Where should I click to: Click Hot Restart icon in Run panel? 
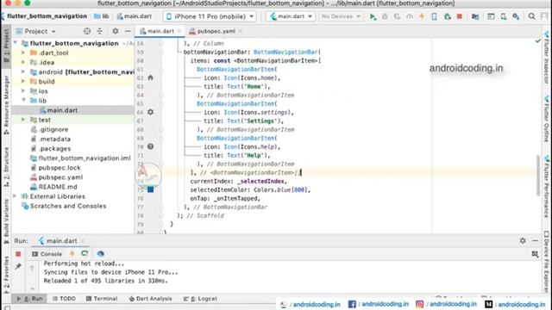pos(85,254)
